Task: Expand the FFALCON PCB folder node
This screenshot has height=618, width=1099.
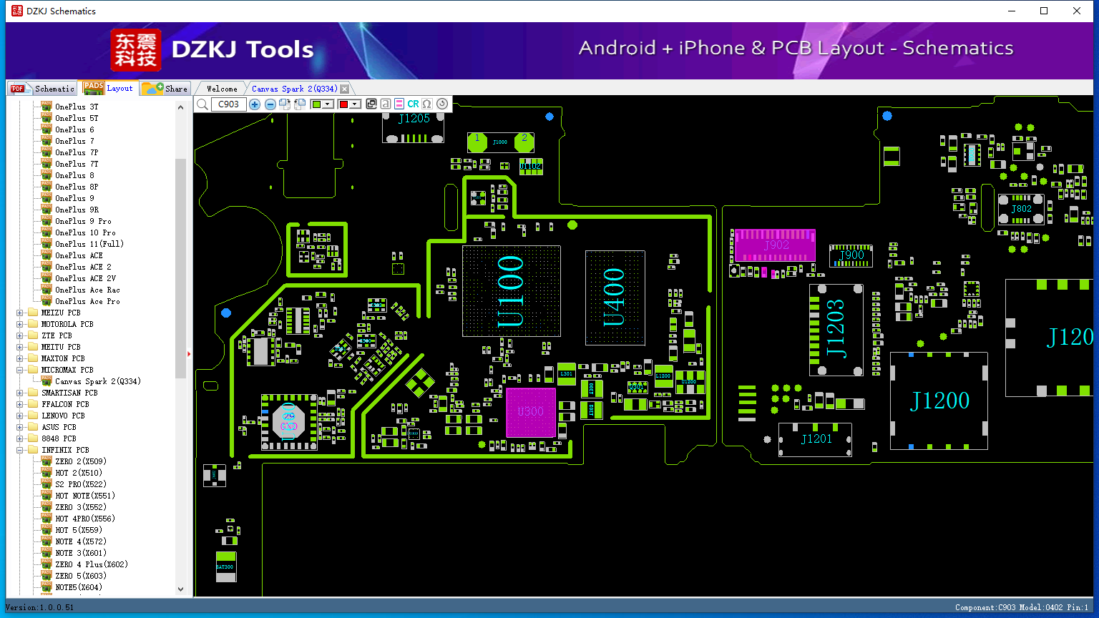Action: coord(20,404)
